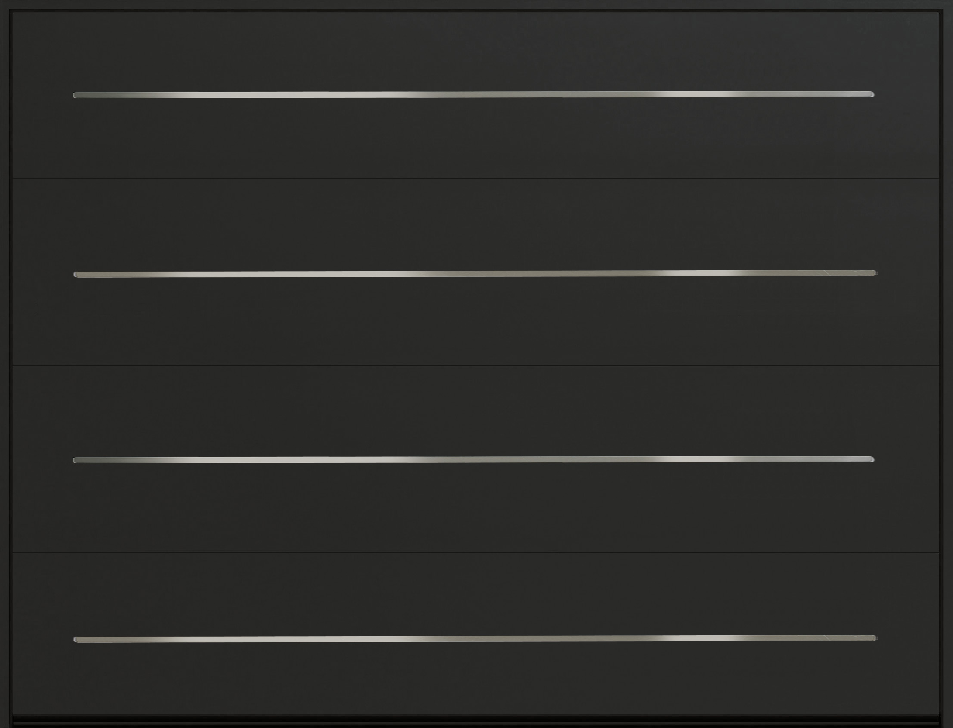Viewport: 953px width, 728px height.
Task: Click the divider line between third and fourth panels
Action: [476, 552]
